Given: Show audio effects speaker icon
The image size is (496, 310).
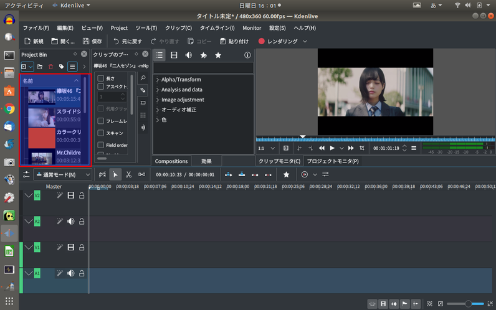Looking at the screenshot, I should 189,55.
